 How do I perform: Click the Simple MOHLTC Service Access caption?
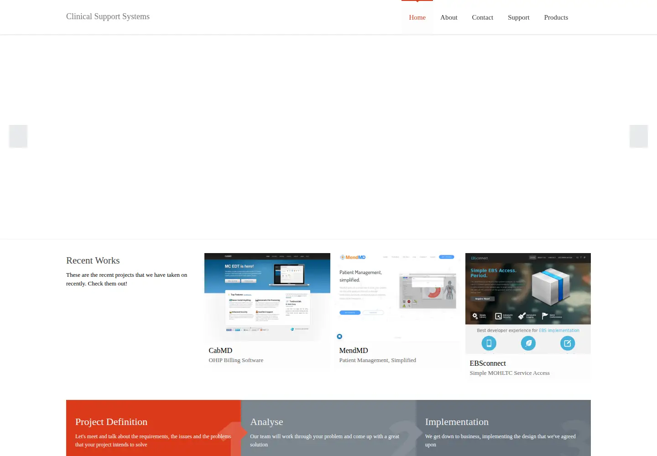click(510, 373)
